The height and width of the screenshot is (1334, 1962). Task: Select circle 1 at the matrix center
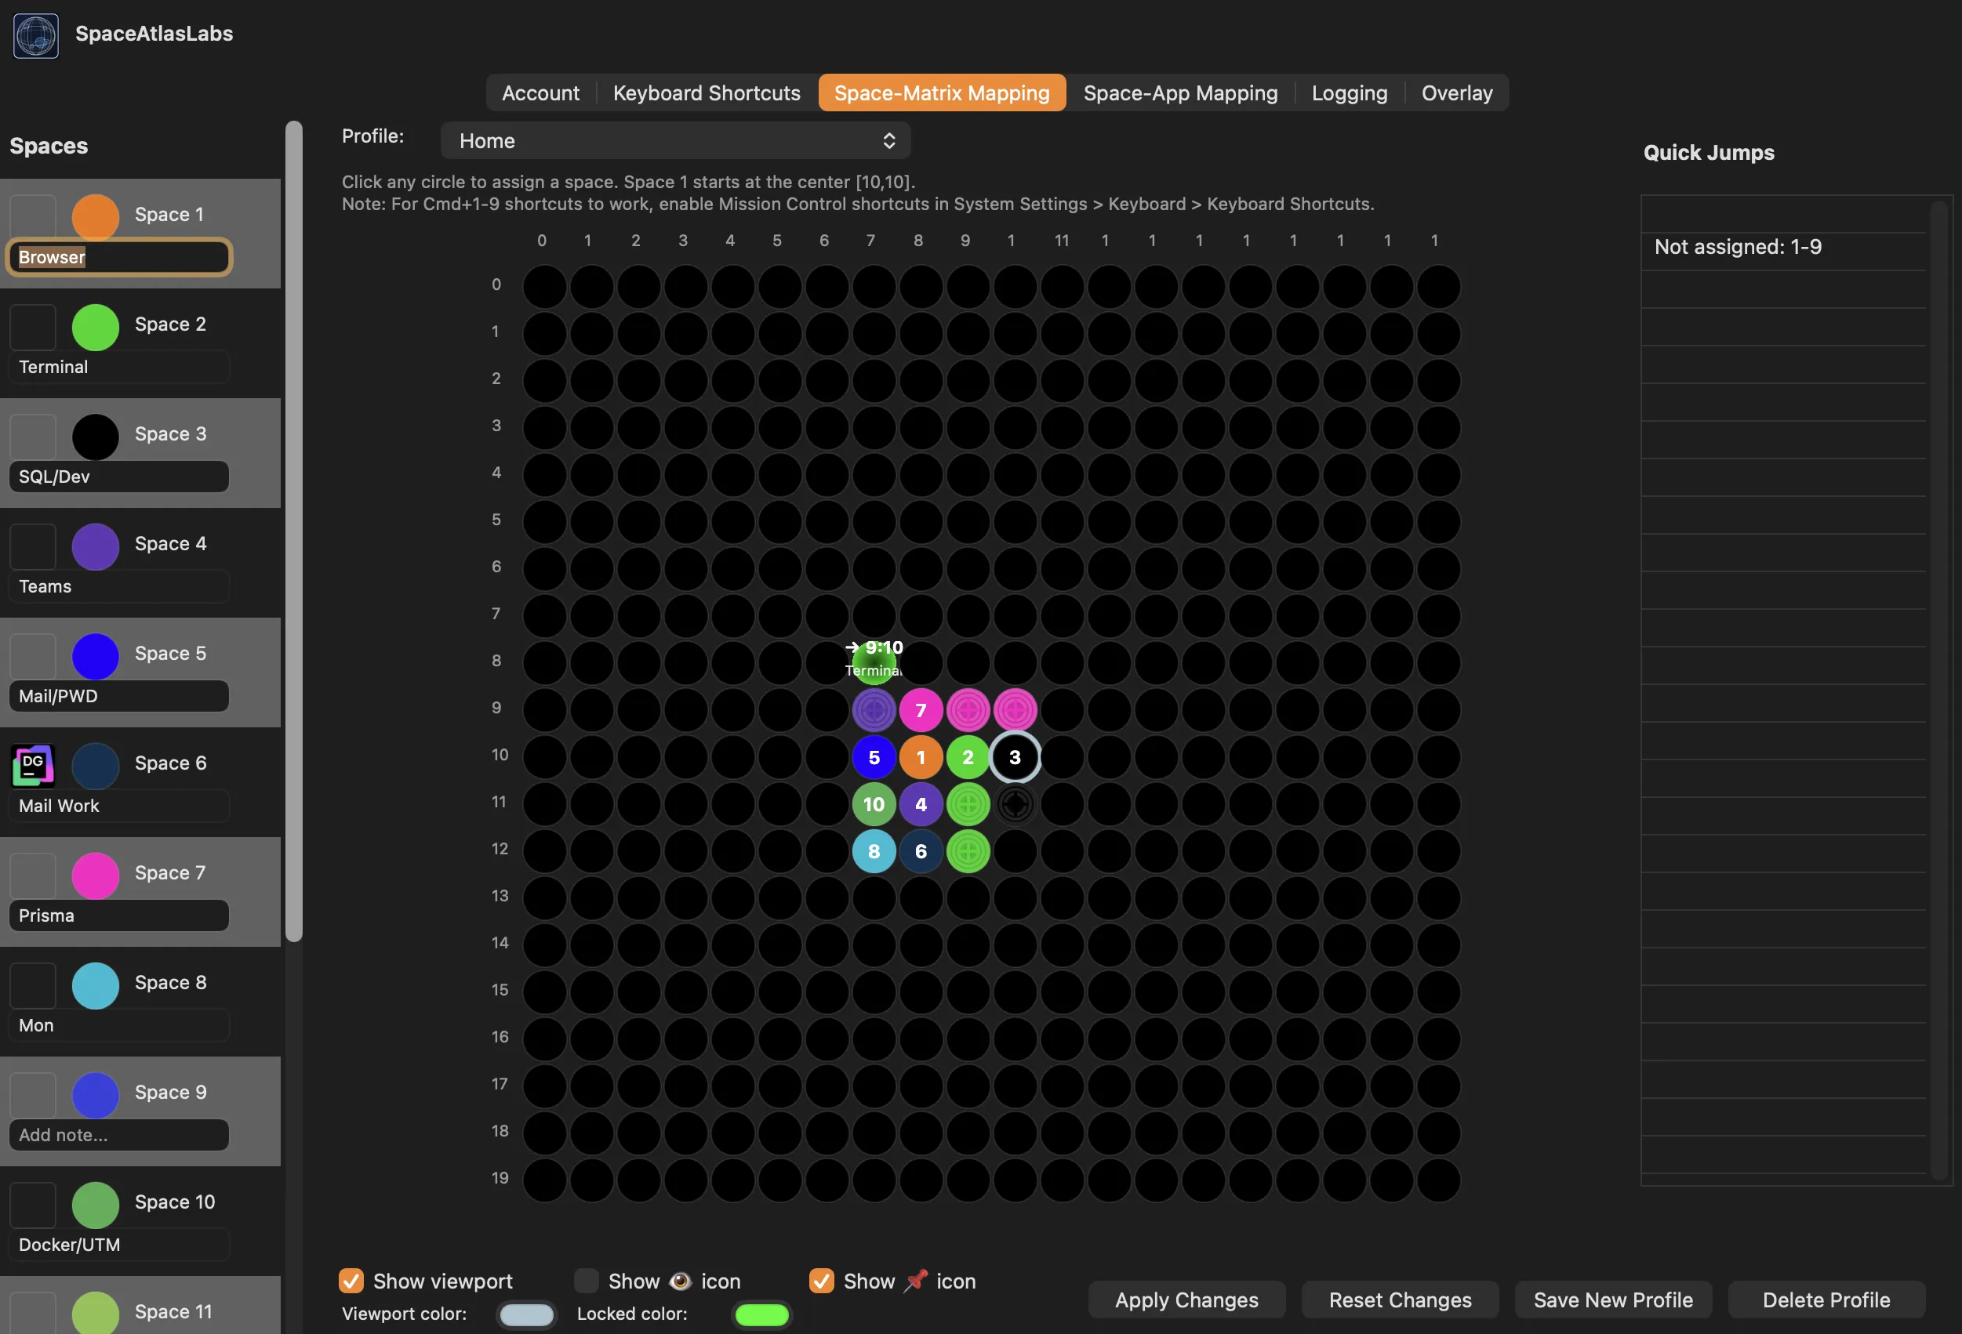[x=921, y=757]
